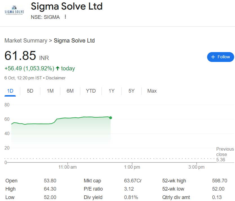The image size is (235, 201).
Task: Show the 1M price chart
Action: pos(50,91)
